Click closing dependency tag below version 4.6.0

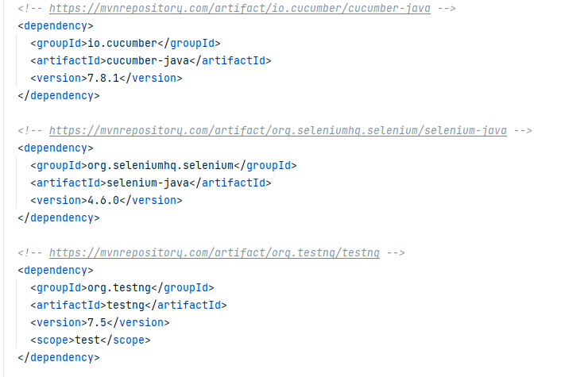click(58, 217)
